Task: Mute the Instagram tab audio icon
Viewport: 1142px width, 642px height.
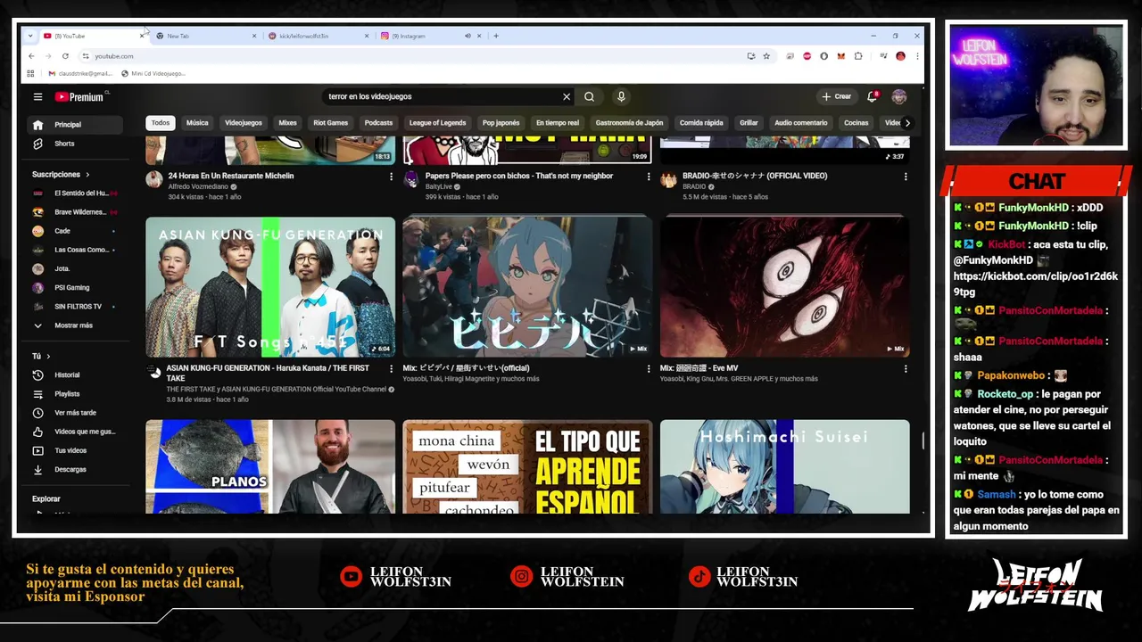Action: coord(468,36)
